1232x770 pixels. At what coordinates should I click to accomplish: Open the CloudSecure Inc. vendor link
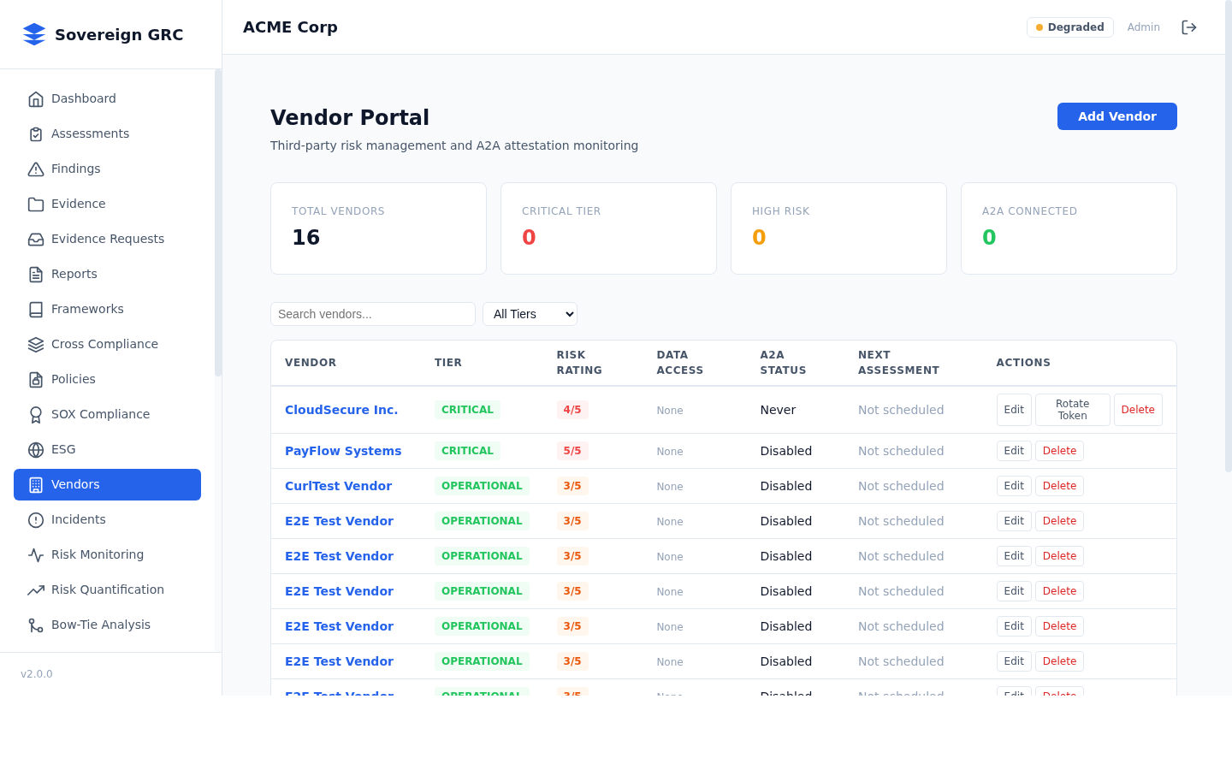point(341,410)
